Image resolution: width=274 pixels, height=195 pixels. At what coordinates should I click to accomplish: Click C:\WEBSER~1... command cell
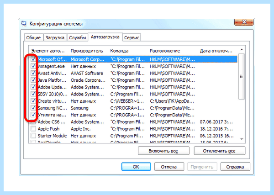click(x=127, y=101)
